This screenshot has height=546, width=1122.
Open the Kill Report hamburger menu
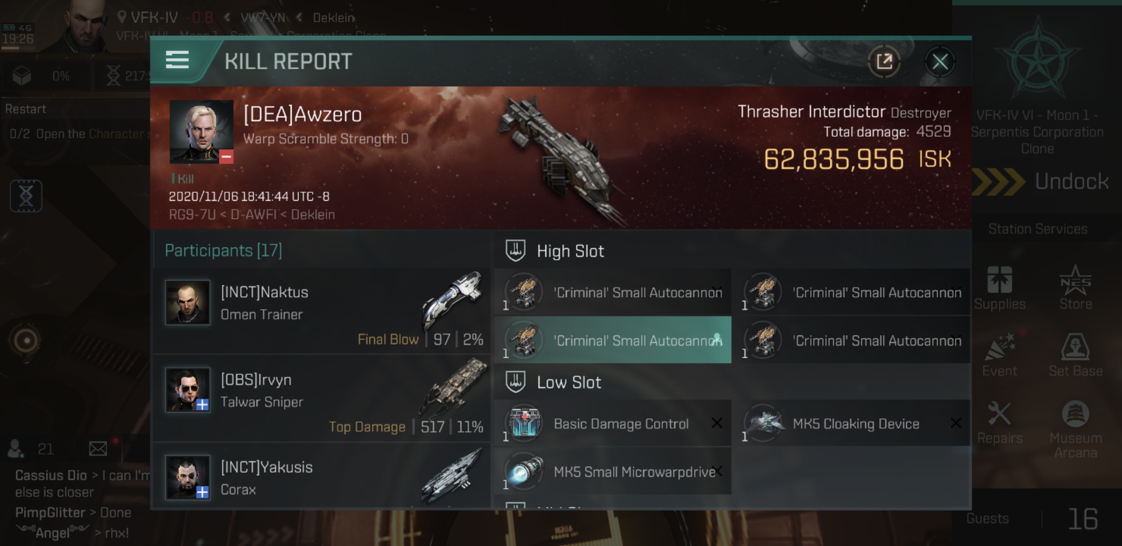[x=177, y=60]
